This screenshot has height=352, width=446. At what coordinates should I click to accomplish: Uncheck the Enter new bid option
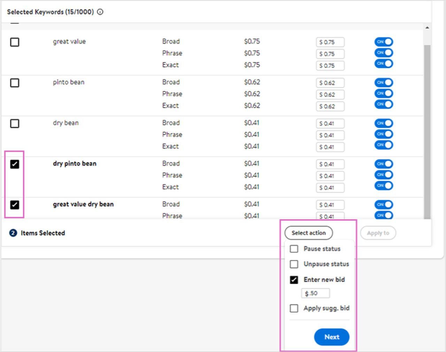pos(294,280)
